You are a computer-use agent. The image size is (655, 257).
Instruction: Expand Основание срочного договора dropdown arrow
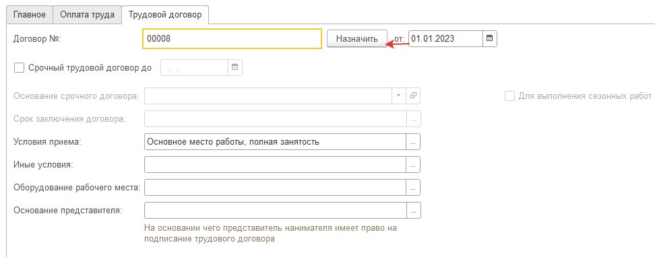click(x=398, y=96)
